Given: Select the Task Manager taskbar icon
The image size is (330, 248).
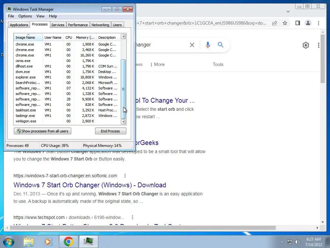Looking at the screenshot, I should 88,242.
